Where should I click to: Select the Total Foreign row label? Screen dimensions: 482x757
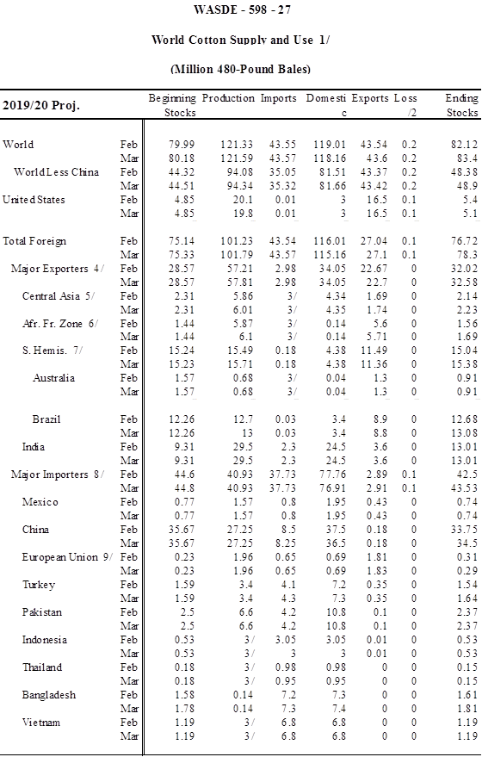34,241
